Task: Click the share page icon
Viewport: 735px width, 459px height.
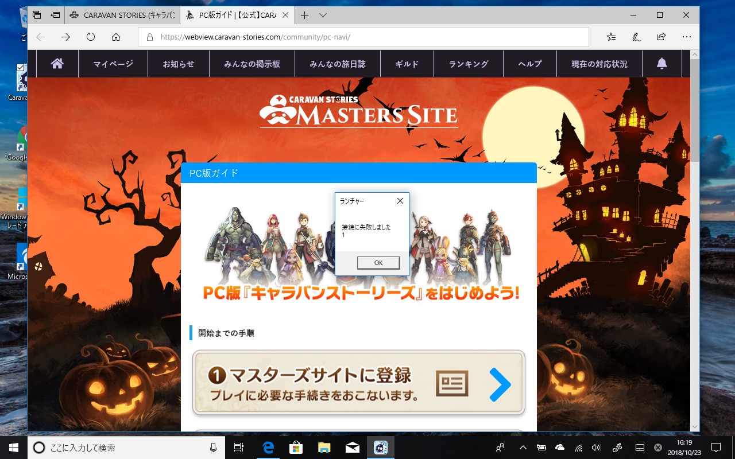Action: [661, 37]
